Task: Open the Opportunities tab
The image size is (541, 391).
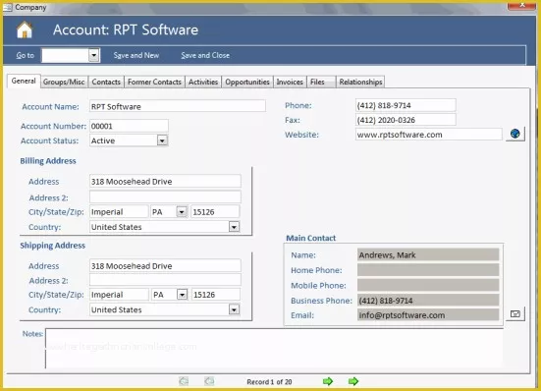Action: point(247,82)
